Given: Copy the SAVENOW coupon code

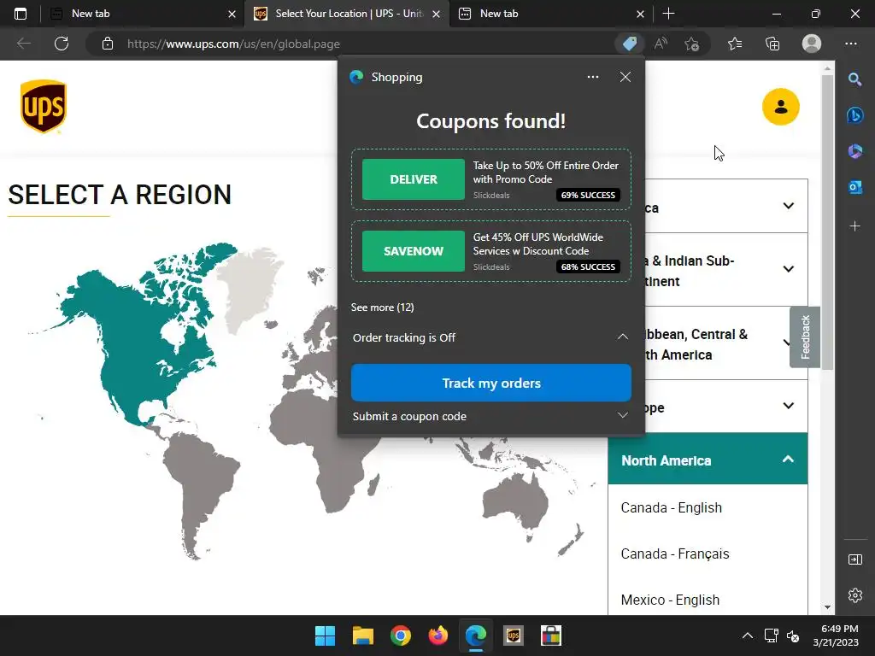Looking at the screenshot, I should [413, 251].
